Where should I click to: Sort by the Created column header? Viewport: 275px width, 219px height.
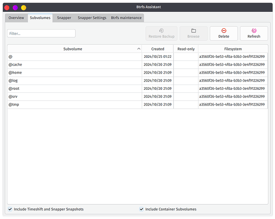click(158, 49)
